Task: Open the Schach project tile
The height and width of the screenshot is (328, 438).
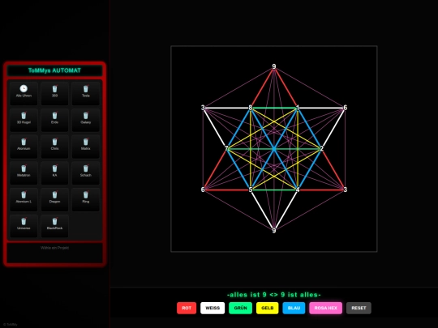Action: pos(86,173)
